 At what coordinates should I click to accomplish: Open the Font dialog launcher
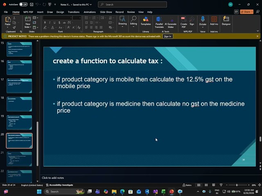[81, 31]
